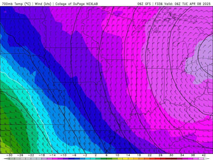Select the -18 colorbar label

42,155
